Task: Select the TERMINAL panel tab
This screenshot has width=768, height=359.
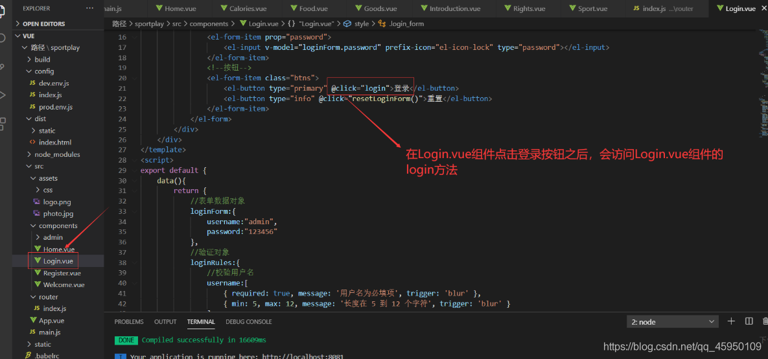Action: coord(201,322)
